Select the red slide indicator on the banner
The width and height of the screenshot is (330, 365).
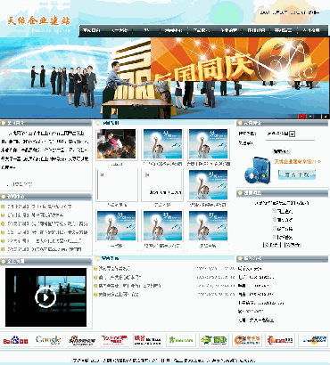(302, 117)
